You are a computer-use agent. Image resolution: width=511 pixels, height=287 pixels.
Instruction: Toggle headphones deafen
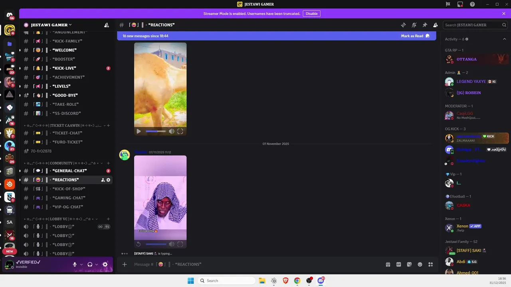click(x=90, y=264)
